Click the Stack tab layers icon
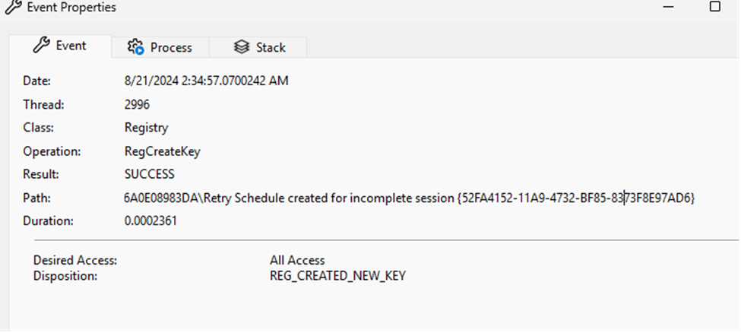Screen dimensions: 741x333 [x=242, y=47]
